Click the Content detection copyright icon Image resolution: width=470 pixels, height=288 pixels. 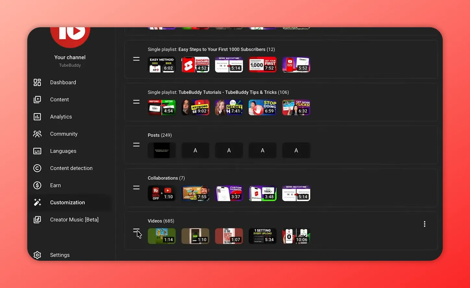click(x=37, y=168)
